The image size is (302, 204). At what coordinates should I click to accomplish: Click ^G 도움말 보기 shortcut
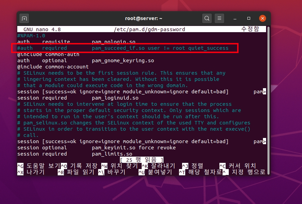click(39, 166)
